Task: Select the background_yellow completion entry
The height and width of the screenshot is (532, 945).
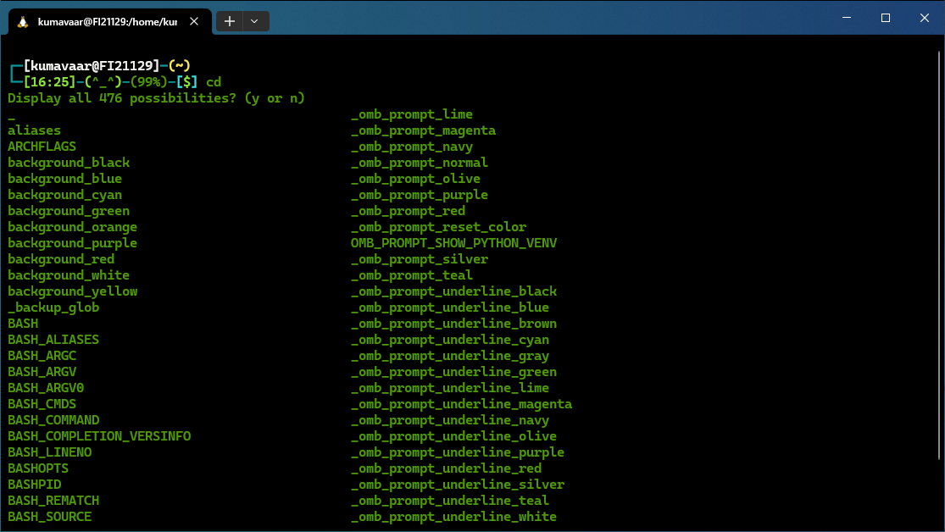Action: [x=72, y=291]
